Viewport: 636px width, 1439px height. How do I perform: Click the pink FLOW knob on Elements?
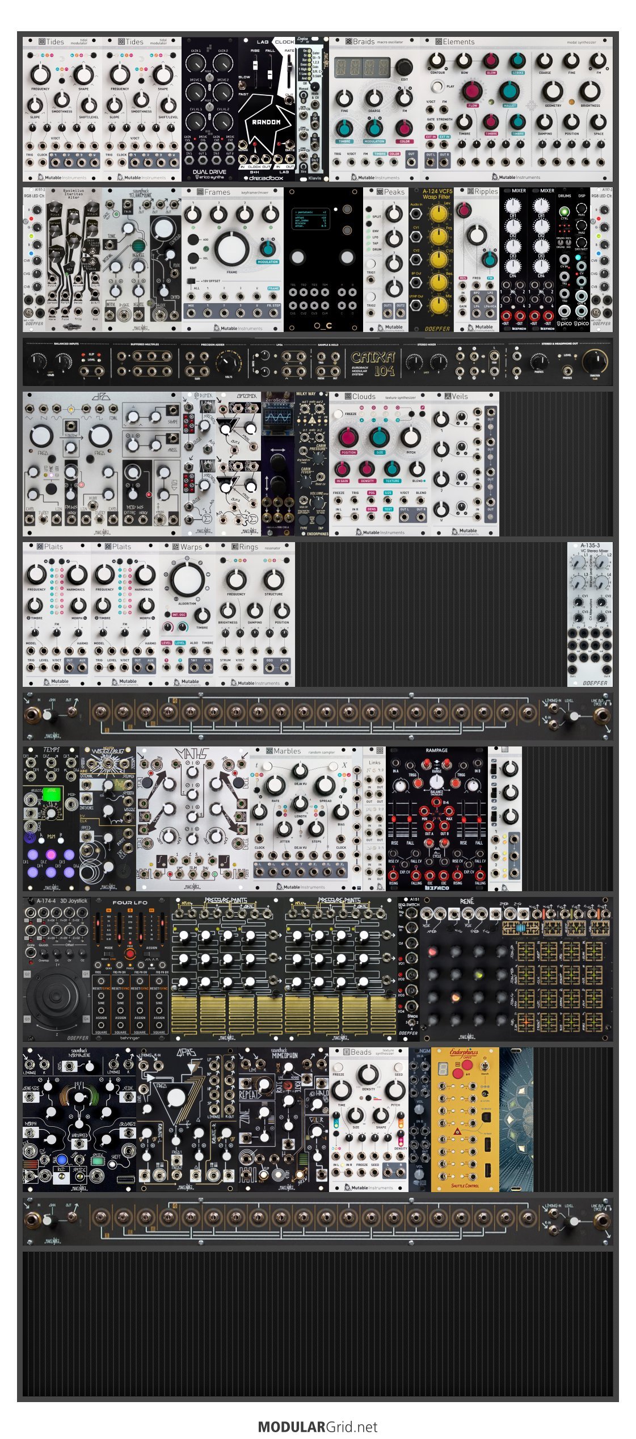point(472,91)
